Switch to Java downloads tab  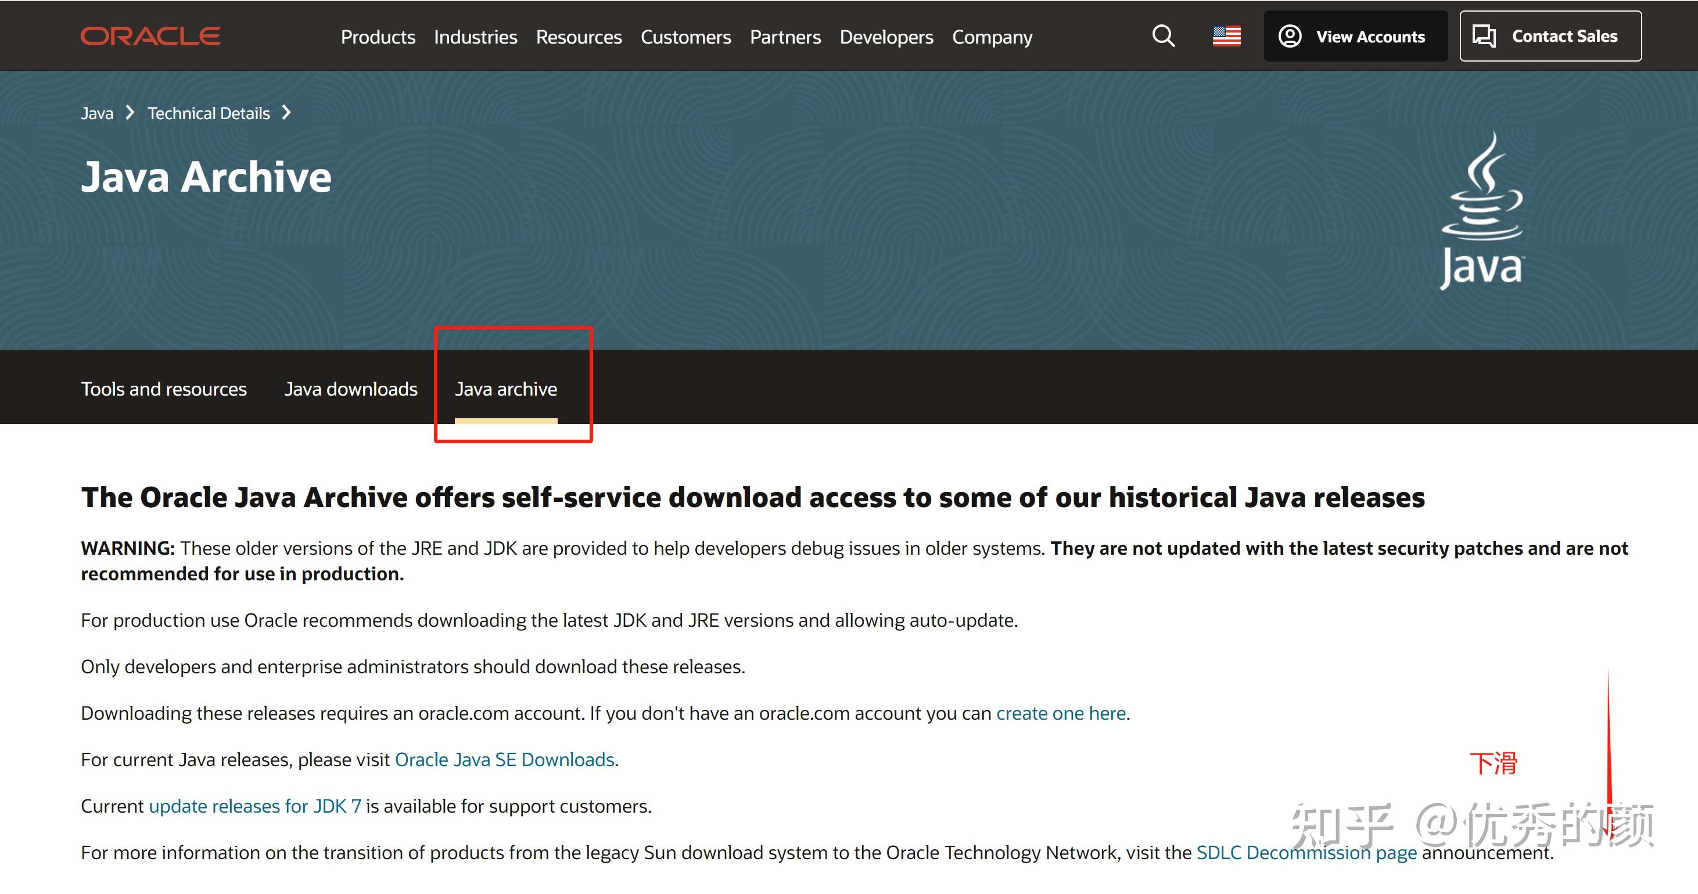[351, 389]
